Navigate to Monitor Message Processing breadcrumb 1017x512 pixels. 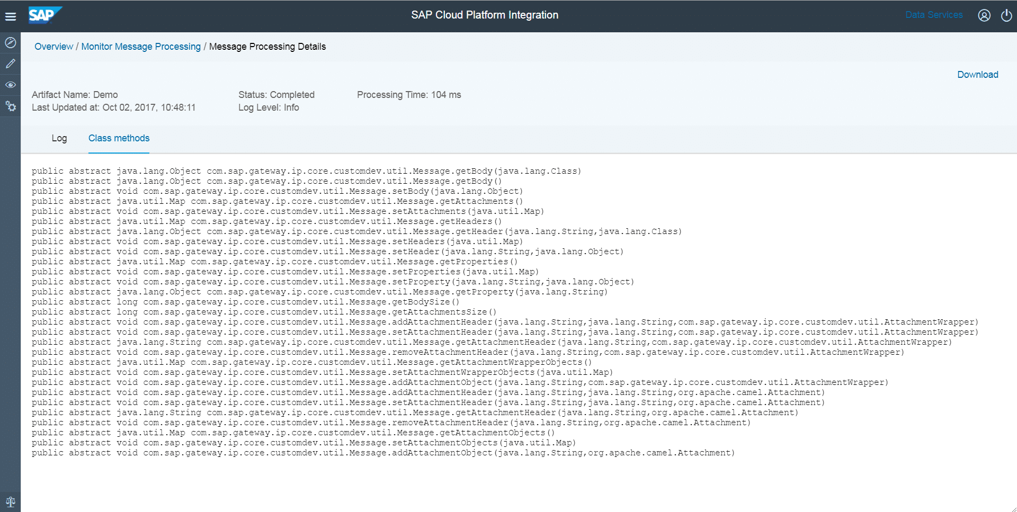point(141,47)
